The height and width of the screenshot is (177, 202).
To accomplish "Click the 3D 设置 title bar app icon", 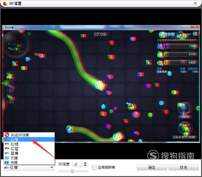I will pos(5,3).
